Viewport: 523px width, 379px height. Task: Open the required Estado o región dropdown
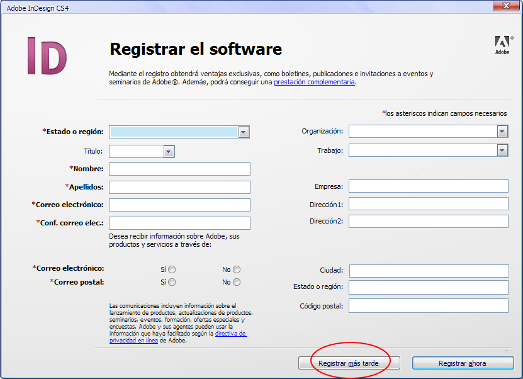(x=179, y=132)
